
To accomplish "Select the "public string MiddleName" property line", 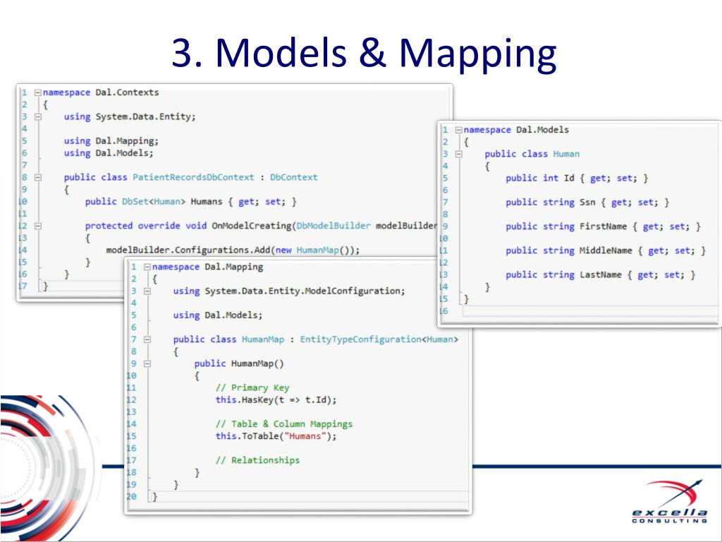I will click(x=606, y=251).
